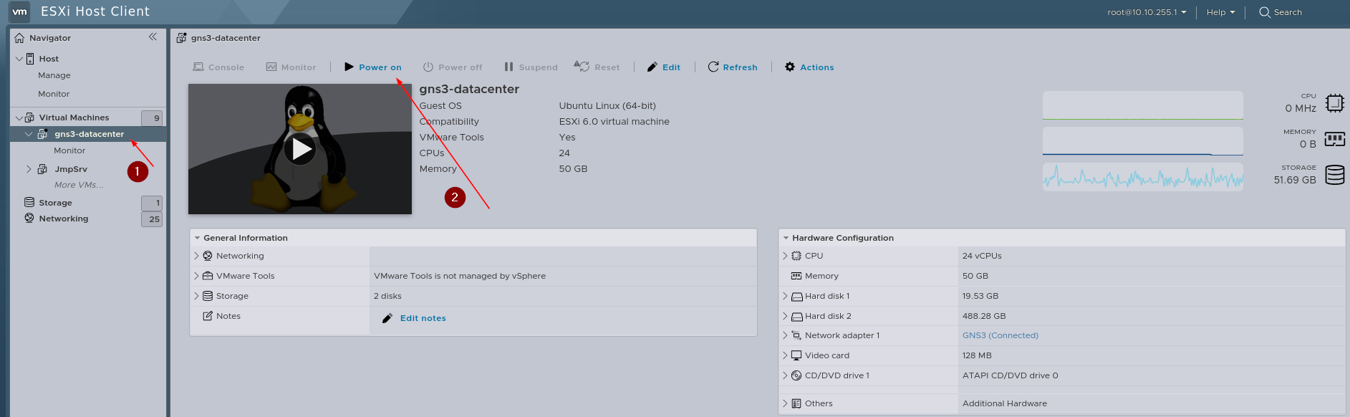Click the Search magnifier icon

(1265, 12)
